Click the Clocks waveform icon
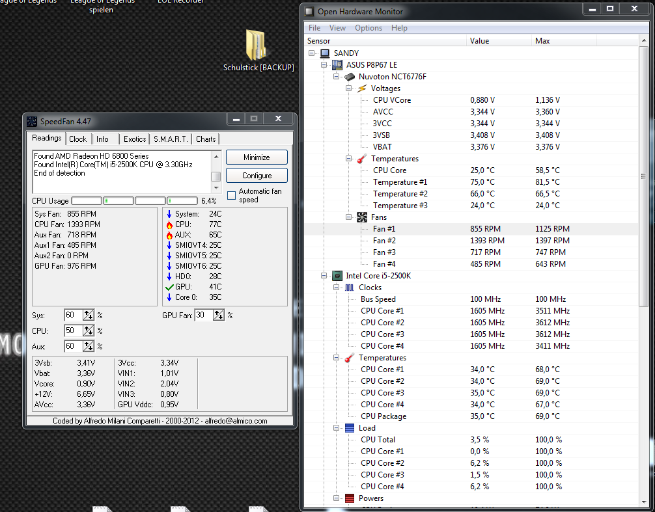The image size is (655, 512). [350, 288]
